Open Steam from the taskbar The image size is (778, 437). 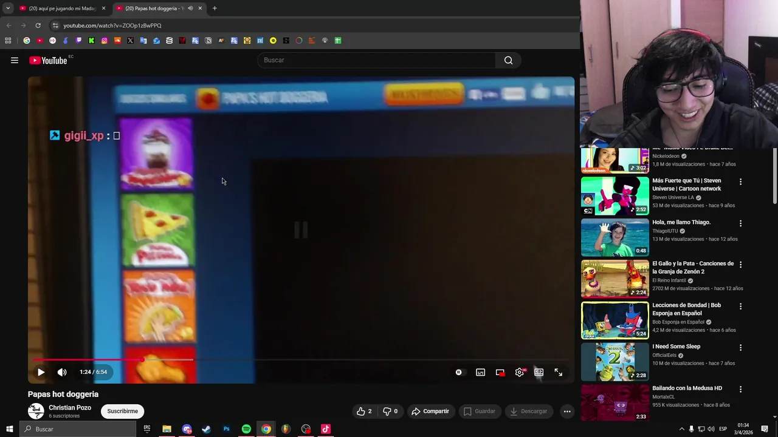tap(206, 429)
